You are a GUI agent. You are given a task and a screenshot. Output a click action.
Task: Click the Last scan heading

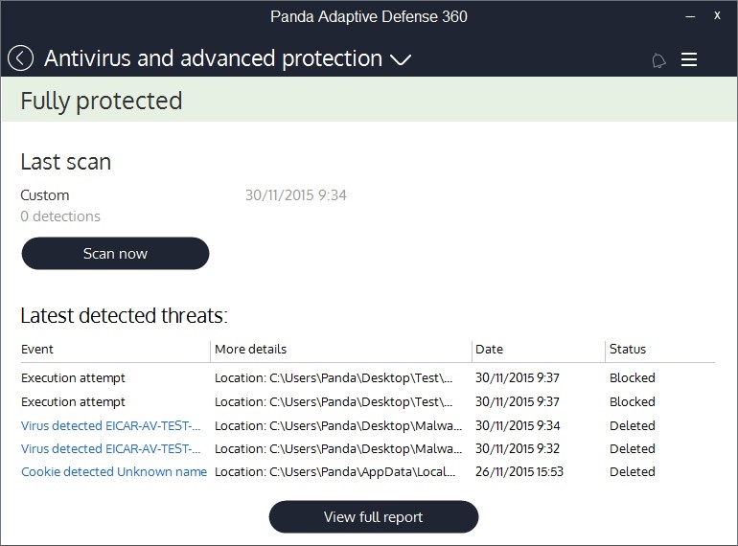click(x=66, y=162)
